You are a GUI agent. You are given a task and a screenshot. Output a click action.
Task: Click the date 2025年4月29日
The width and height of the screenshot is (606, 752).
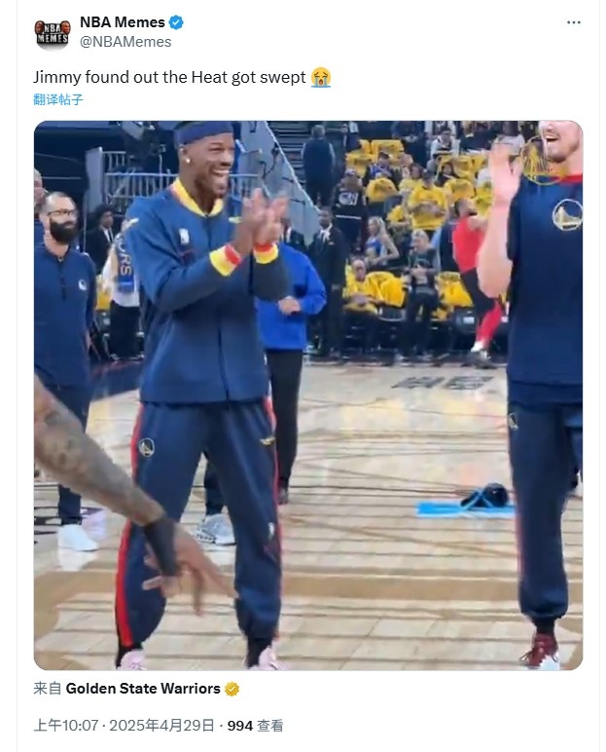(x=161, y=726)
